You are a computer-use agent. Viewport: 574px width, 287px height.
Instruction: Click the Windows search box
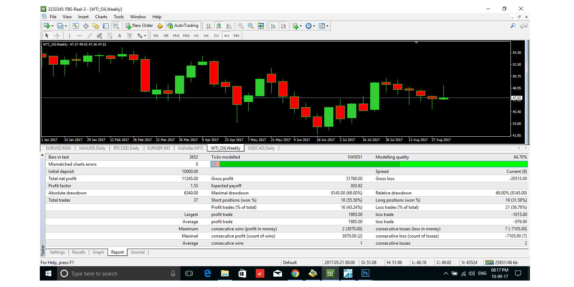118,273
